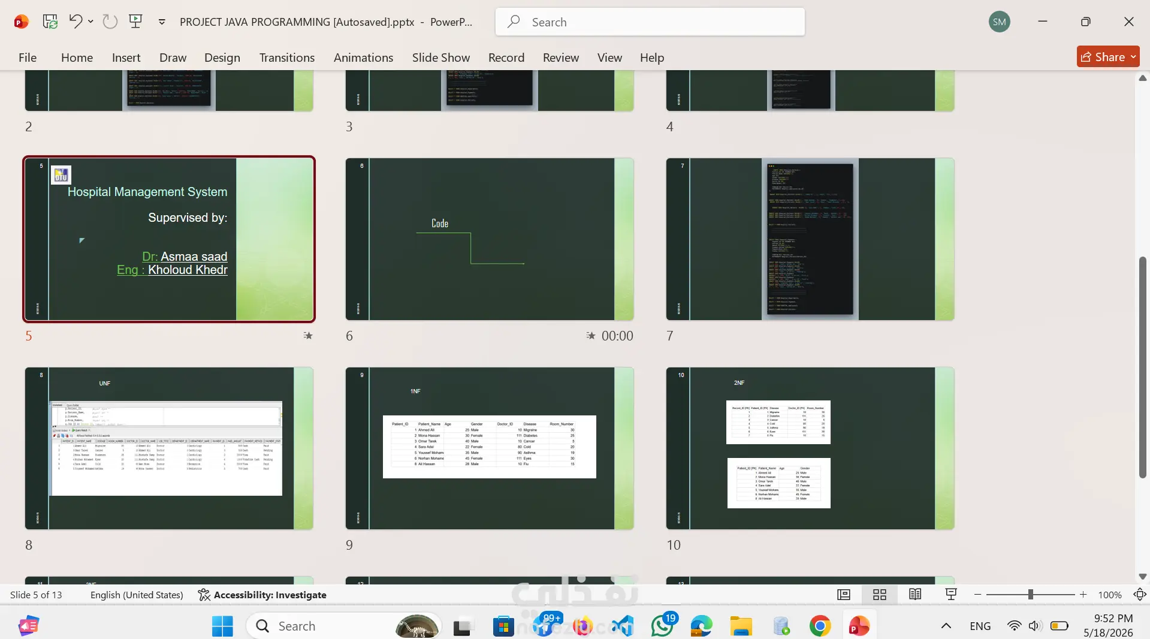Click the animation star under slide 5
This screenshot has width=1150, height=639.
308,336
